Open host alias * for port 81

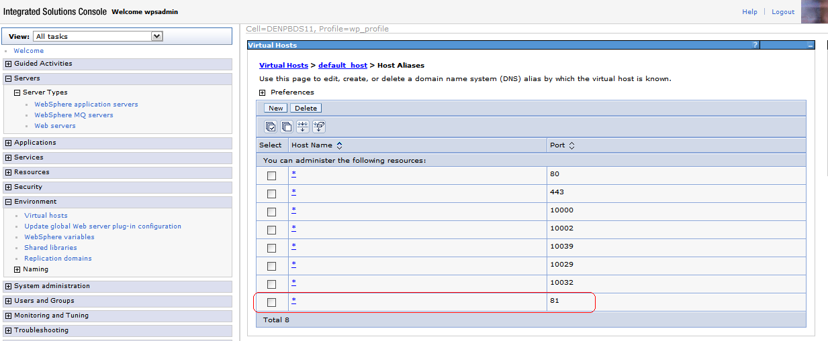click(x=293, y=300)
